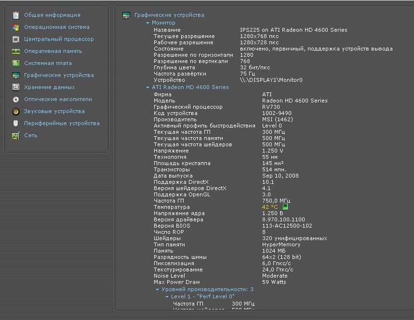Click the Версия шейдеров DirectX row label
The image size is (414, 320).
pyautogui.click(x=190, y=188)
